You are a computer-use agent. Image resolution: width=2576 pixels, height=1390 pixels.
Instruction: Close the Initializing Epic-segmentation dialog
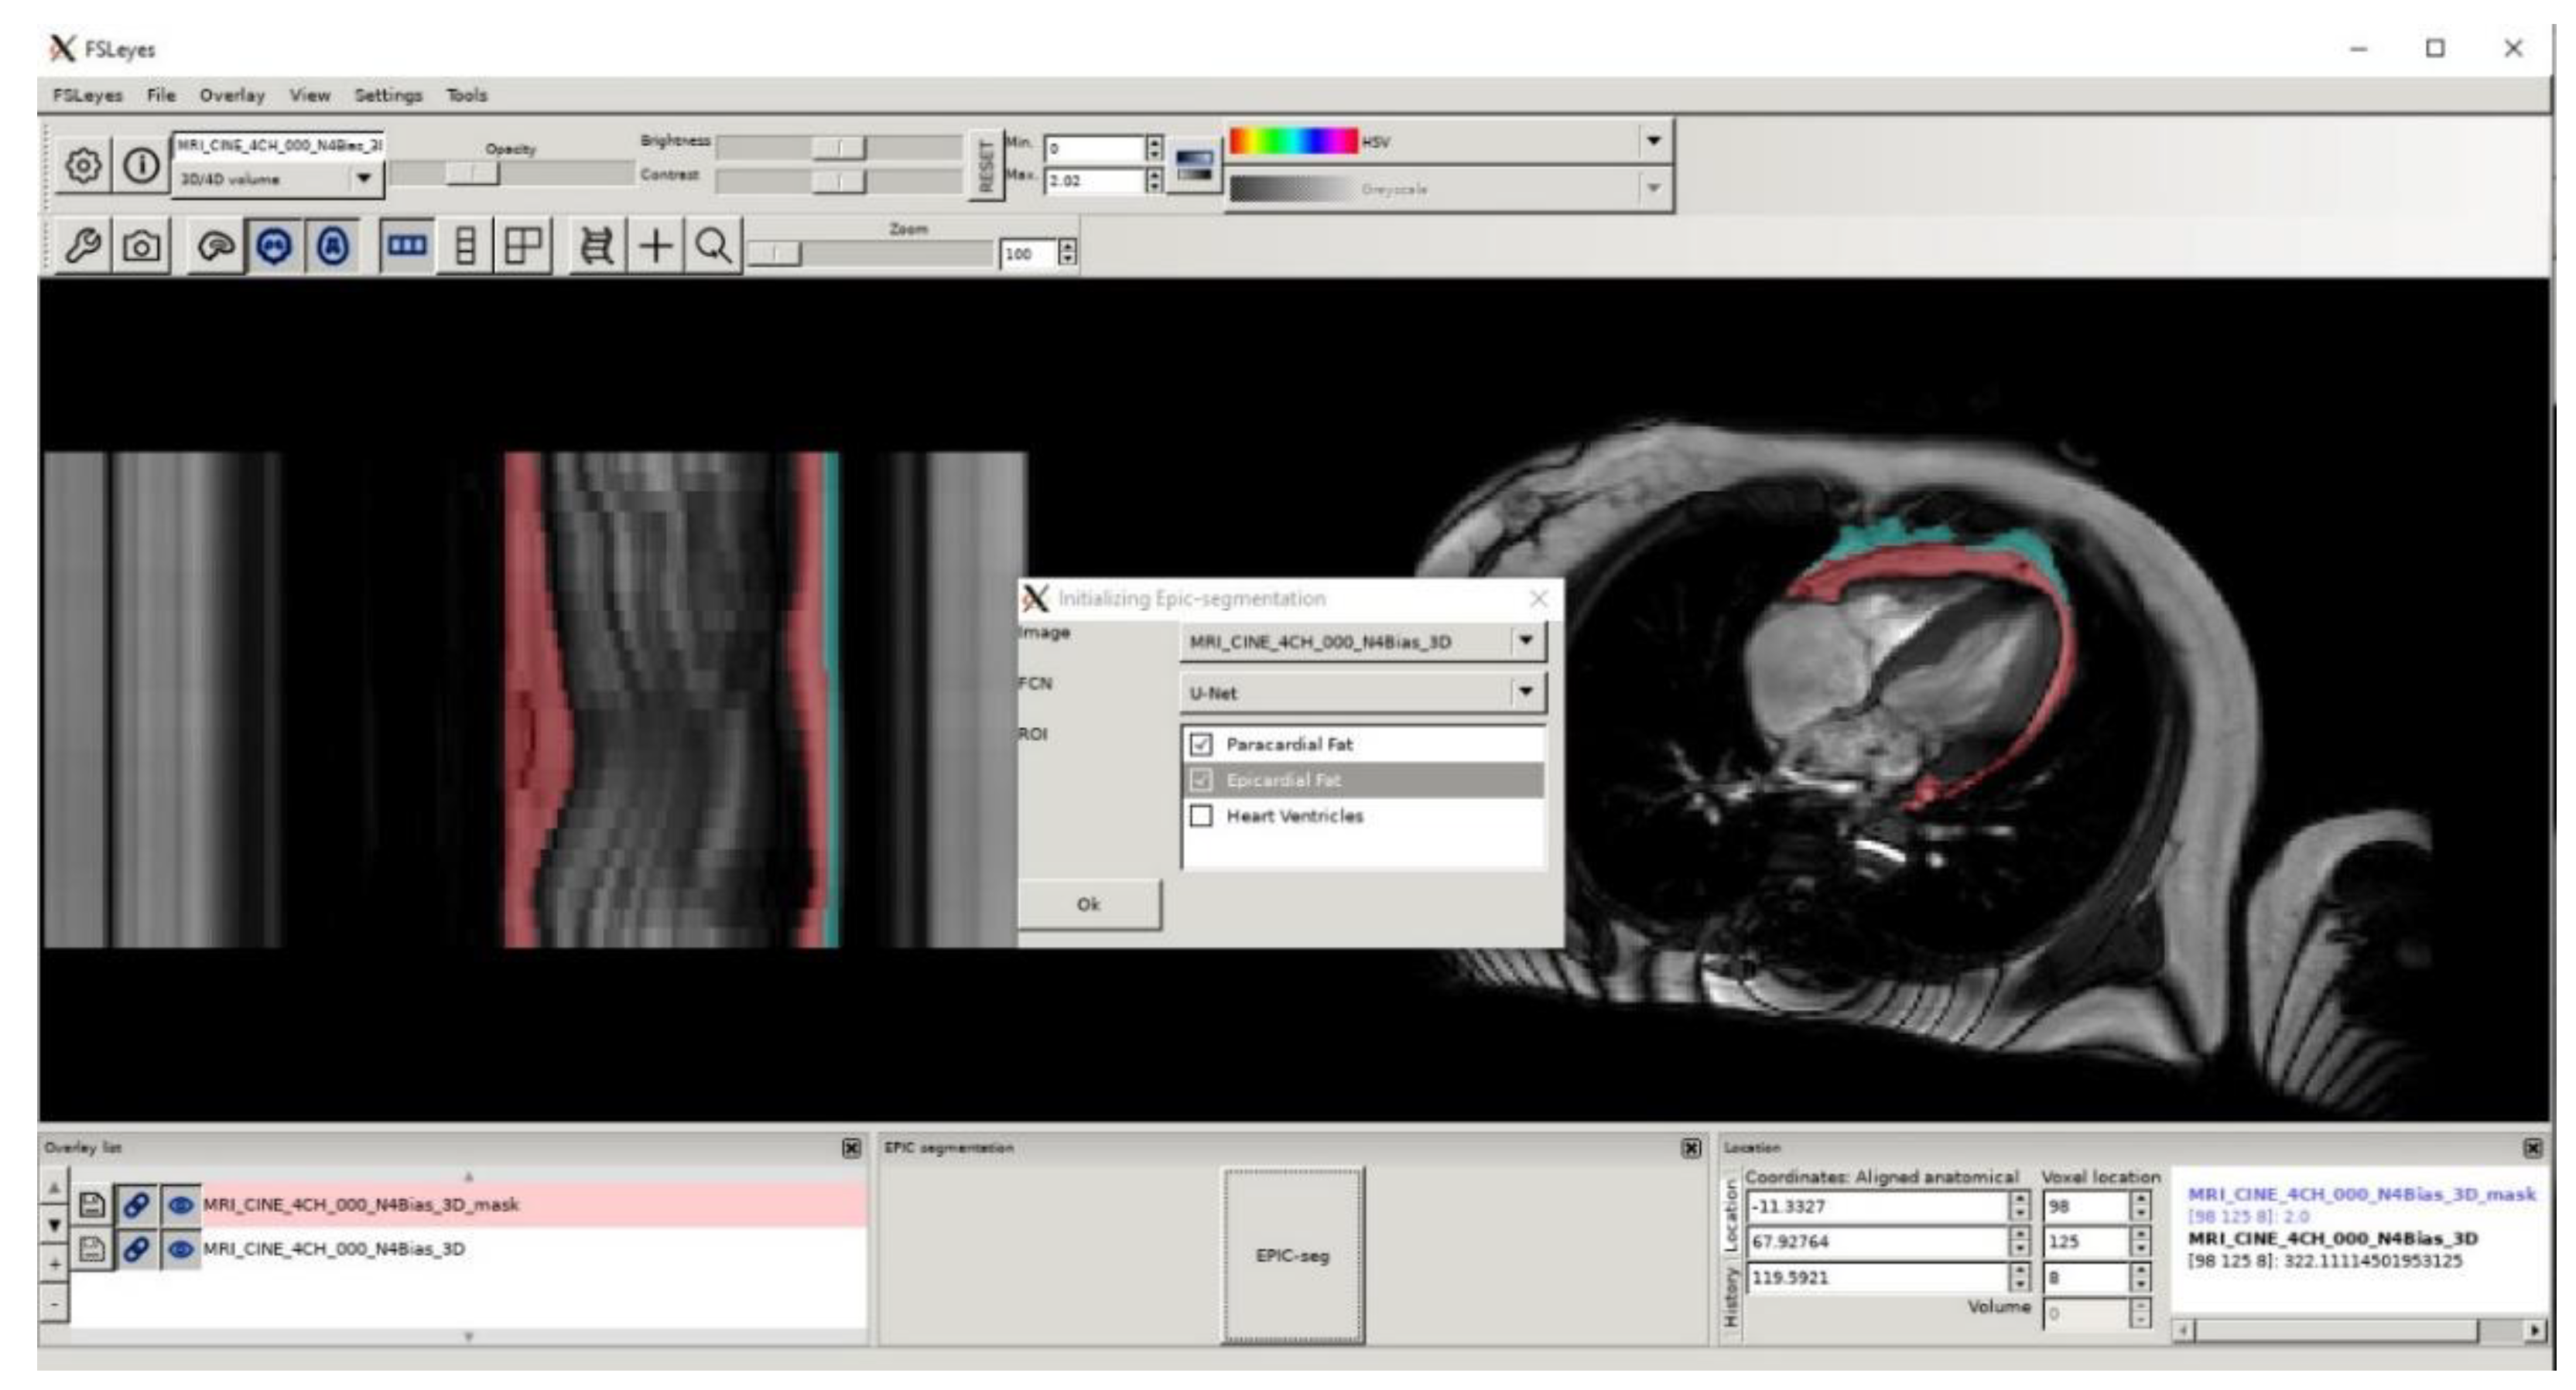[1539, 599]
